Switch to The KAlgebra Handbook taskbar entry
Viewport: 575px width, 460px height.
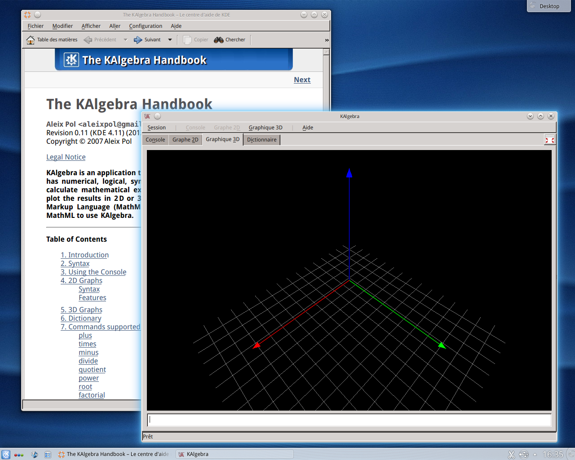pyautogui.click(x=113, y=454)
